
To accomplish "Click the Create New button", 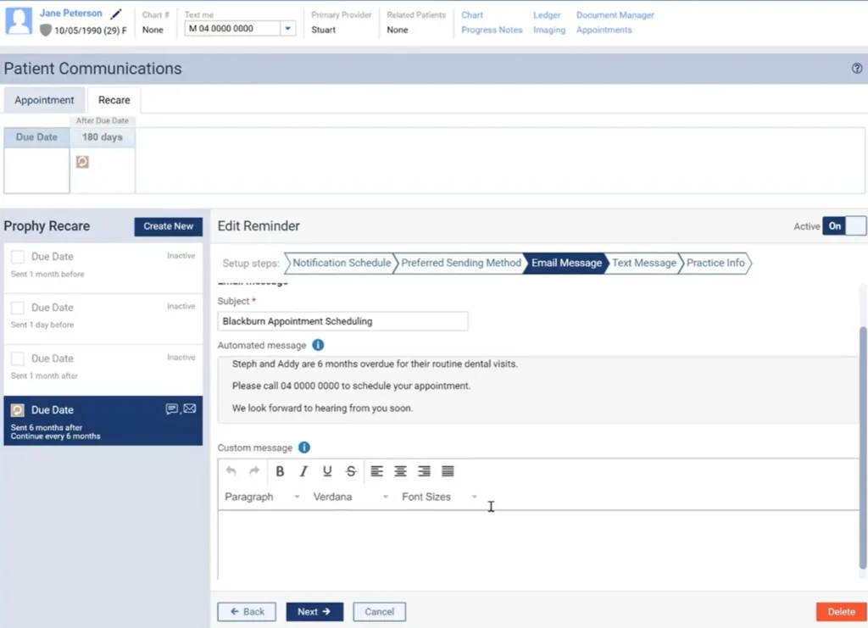I will pyautogui.click(x=169, y=226).
